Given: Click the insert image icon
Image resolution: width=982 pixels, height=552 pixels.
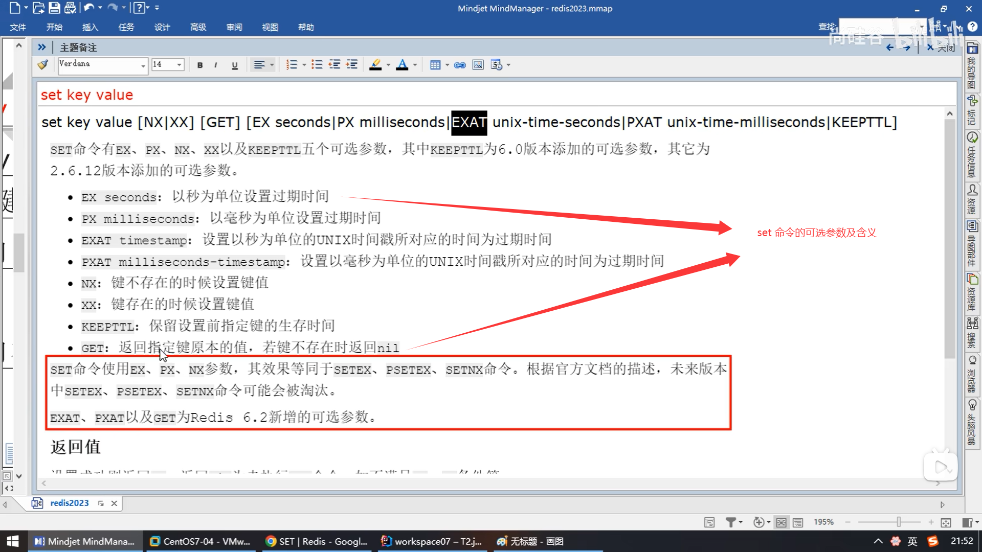Looking at the screenshot, I should pyautogui.click(x=478, y=65).
